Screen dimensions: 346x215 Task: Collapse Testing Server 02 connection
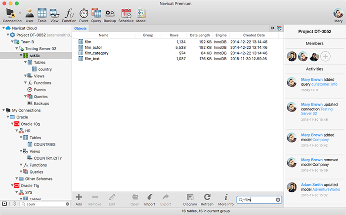(16, 48)
